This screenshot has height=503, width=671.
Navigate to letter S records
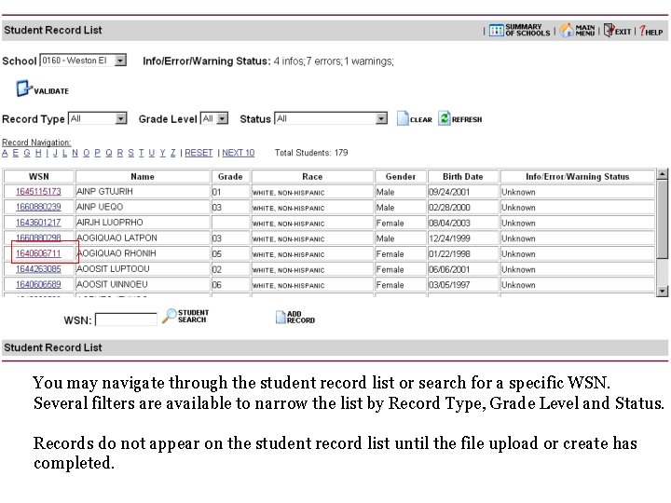coord(130,153)
